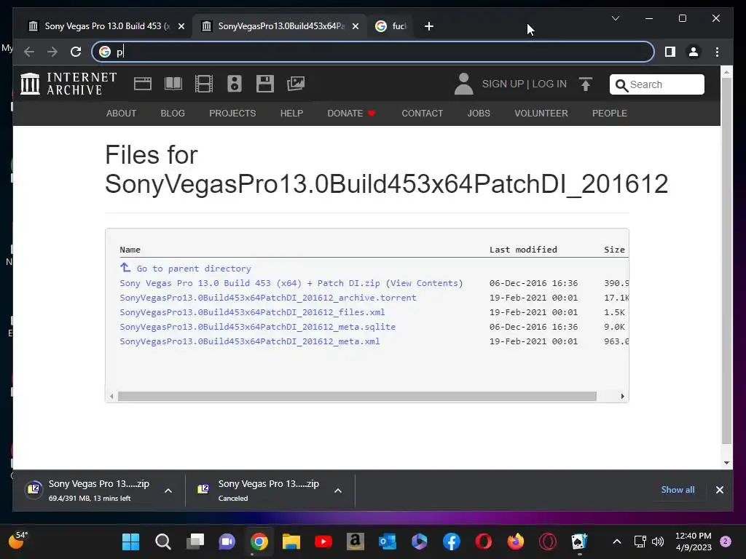Screen dimensions: 746x559
Task: Open the Software floppy-disk icon
Action: click(x=265, y=84)
